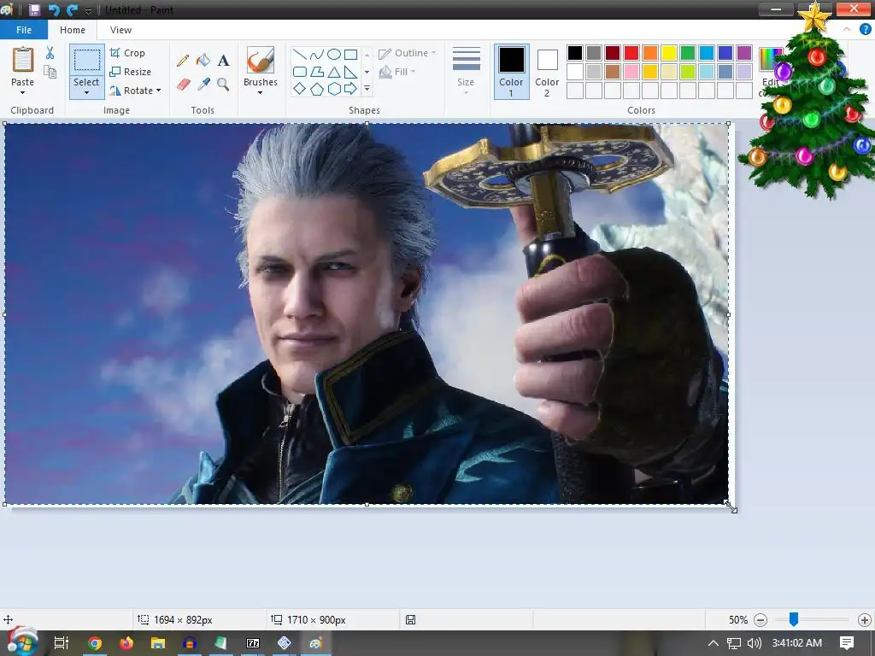
Task: Activate the Color 1 button
Action: (511, 72)
